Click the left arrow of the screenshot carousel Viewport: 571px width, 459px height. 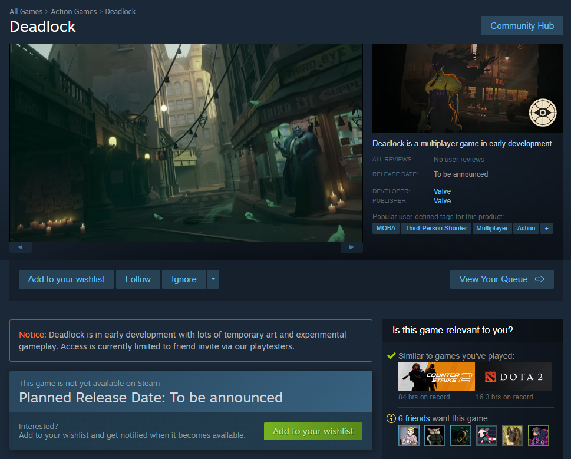point(21,247)
